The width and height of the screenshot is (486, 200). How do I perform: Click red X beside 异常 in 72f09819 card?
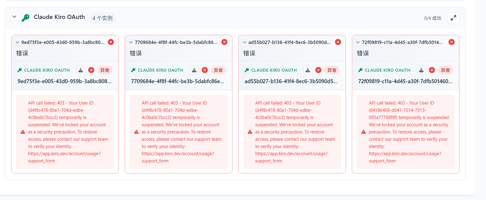pos(432,70)
